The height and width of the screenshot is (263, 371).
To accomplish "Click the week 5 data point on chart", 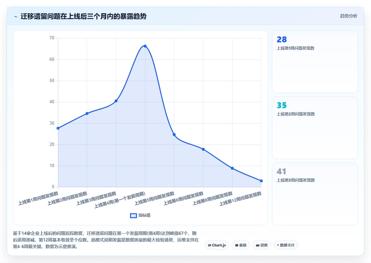I will 174,134.
